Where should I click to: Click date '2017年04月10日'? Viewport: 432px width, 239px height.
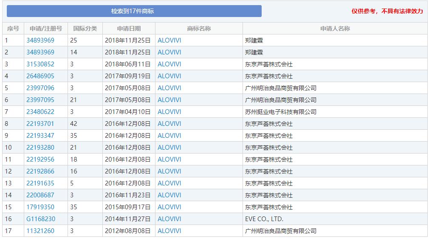coord(127,111)
